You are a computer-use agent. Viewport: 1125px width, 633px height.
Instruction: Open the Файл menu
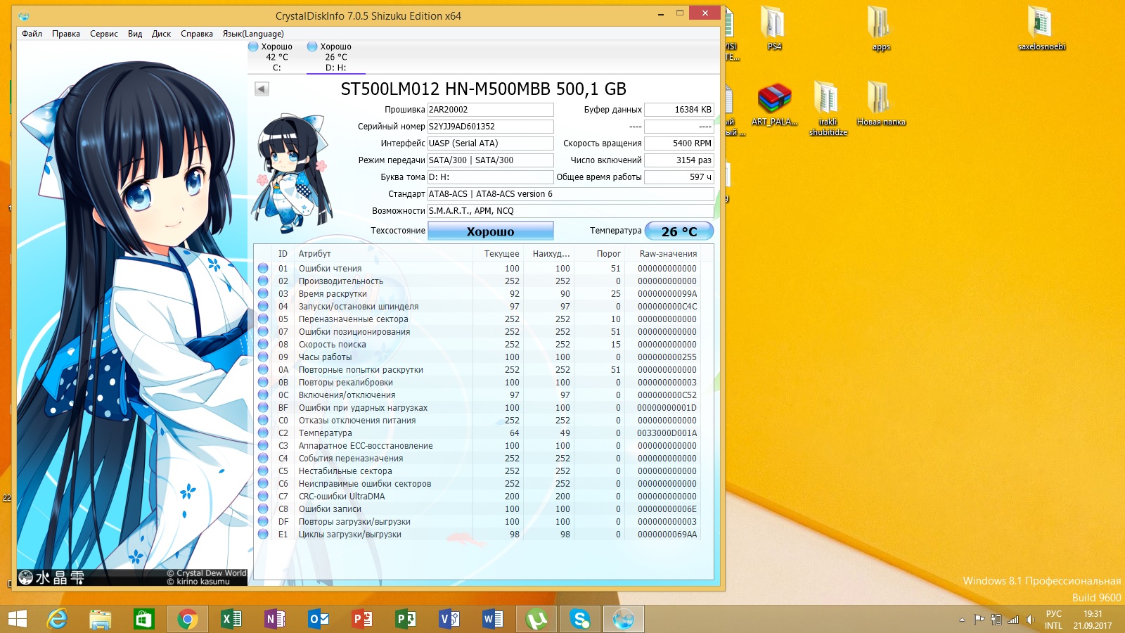tap(32, 34)
